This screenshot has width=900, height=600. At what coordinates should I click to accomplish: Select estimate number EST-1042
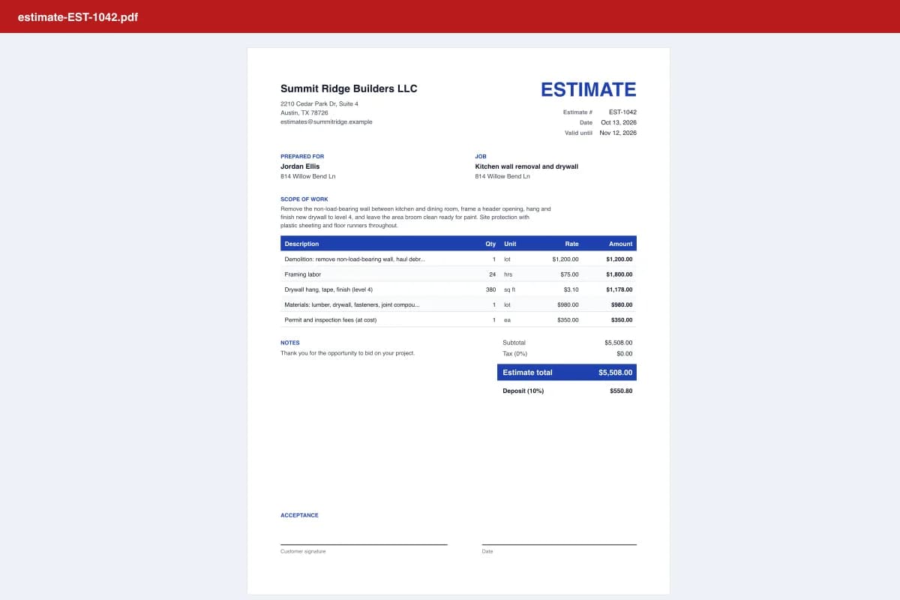622,112
